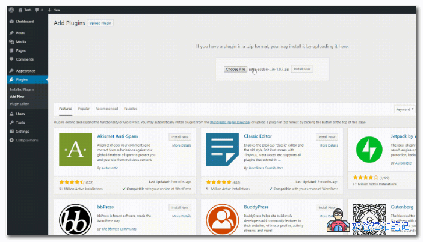Open the Dashboard sidebar item
The width and height of the screenshot is (423, 242).
[24, 22]
